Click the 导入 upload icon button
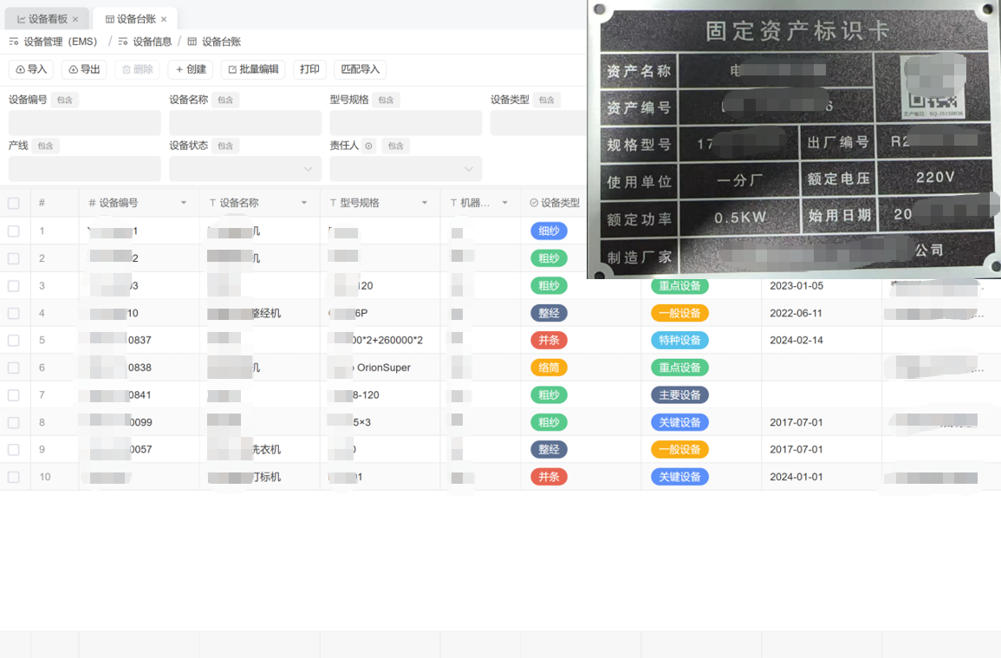 (20, 69)
